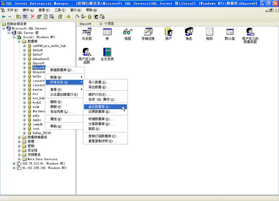Viewport: 279px width, 201px height.
Task: Click the up one level folder icon
Action: click(18, 17)
